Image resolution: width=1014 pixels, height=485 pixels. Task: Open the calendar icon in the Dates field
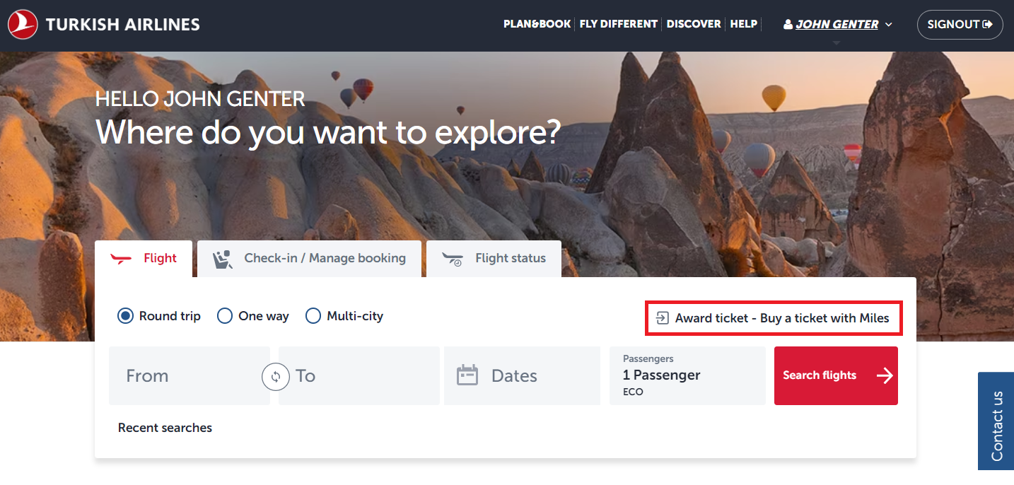coord(469,375)
